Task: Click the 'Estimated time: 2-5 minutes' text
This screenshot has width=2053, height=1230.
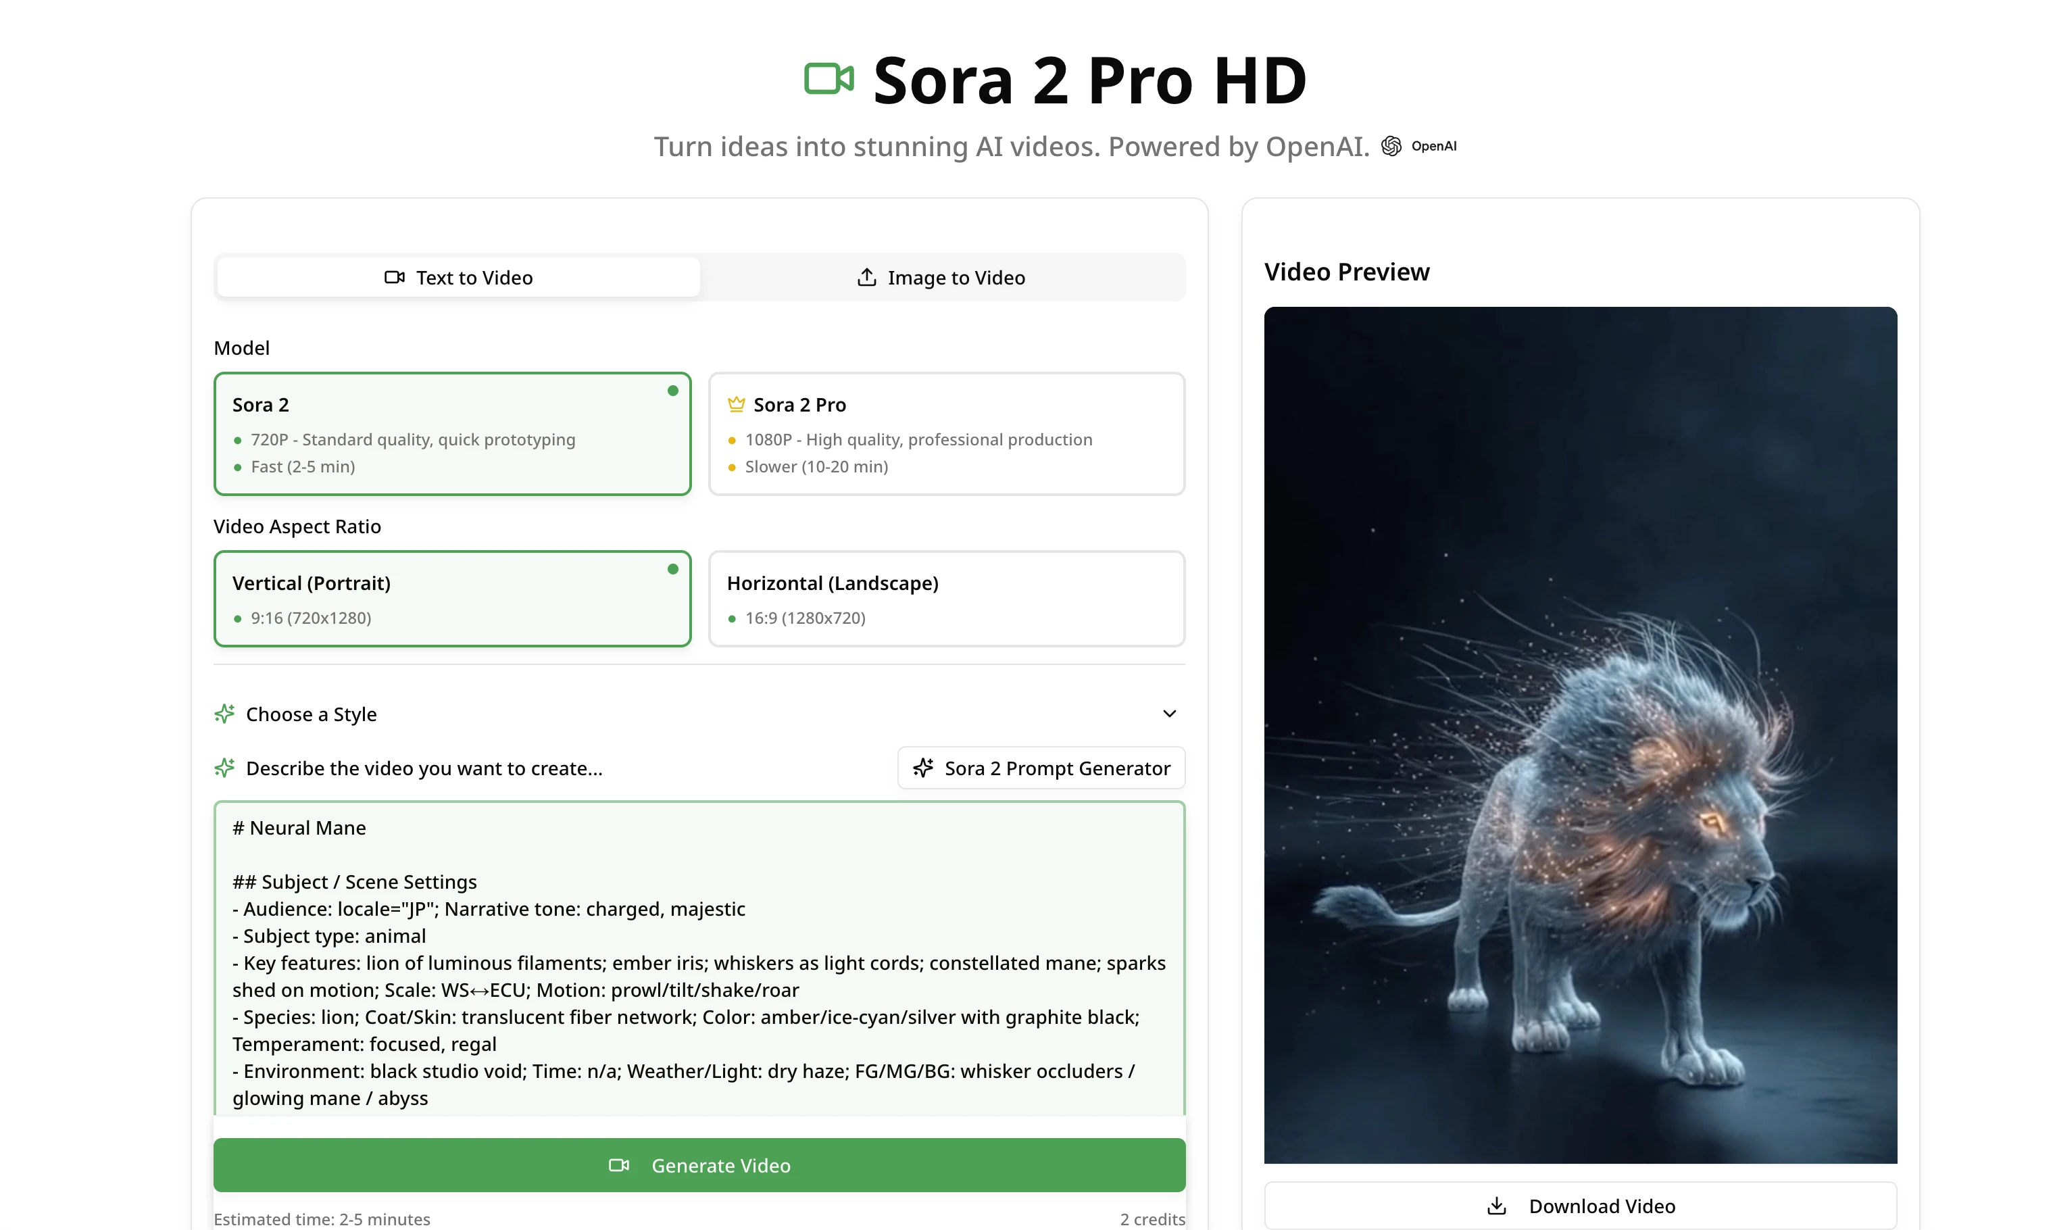Action: click(322, 1219)
